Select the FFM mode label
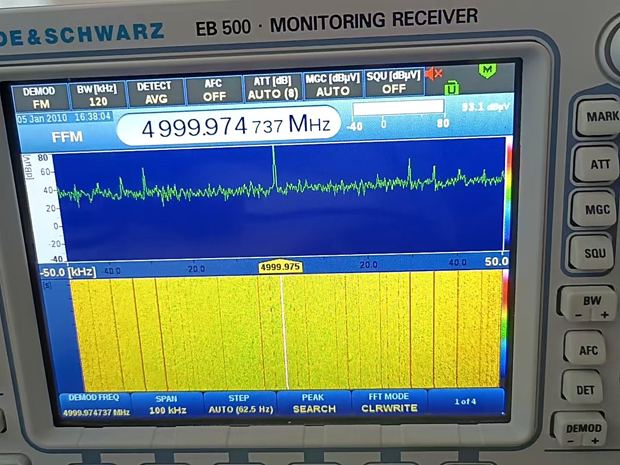Viewport: 620px width, 465px height. tap(67, 137)
